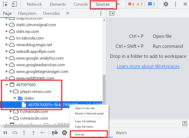
Task: Expand www.googletagmanager.com domain
Action: coord(7,71)
